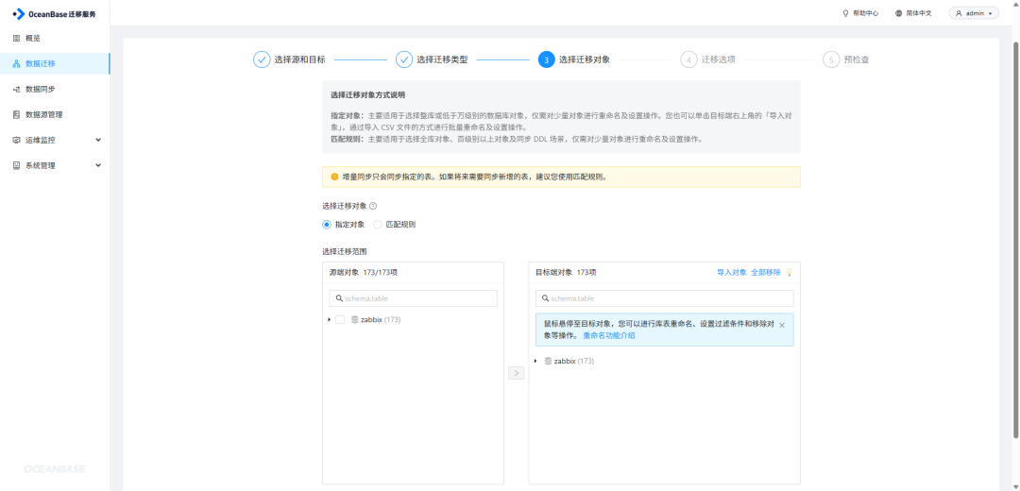
Task: Click the orange warning icon in alert
Action: point(334,177)
